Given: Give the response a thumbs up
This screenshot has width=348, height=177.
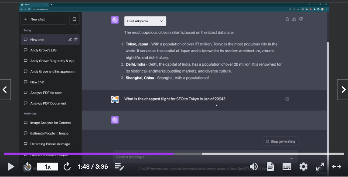Looking at the screenshot, I should coord(294,19).
